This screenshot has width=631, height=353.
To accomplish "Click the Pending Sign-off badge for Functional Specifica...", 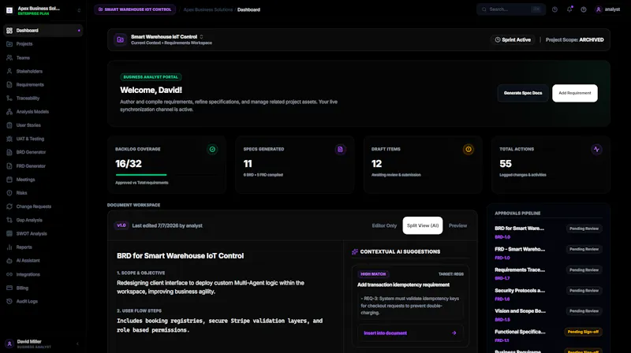I will click(583, 332).
